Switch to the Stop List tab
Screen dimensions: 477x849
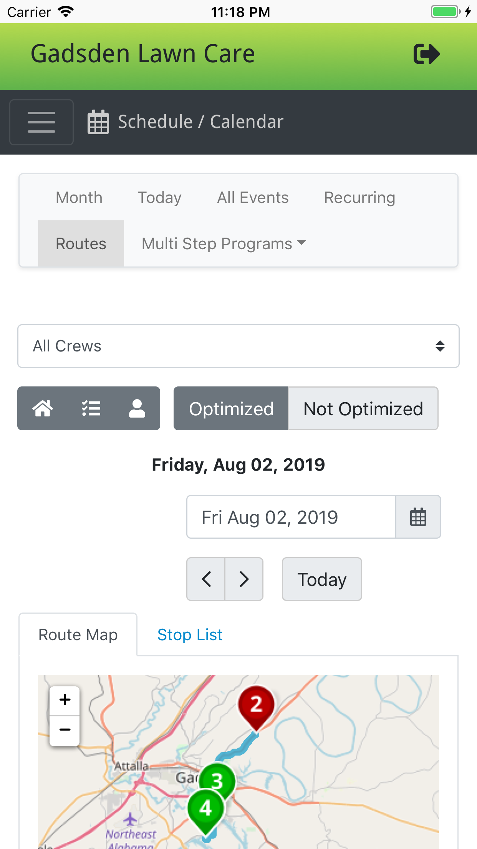point(190,635)
